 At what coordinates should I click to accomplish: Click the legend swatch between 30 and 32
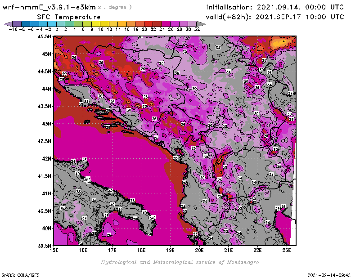click(x=192, y=24)
